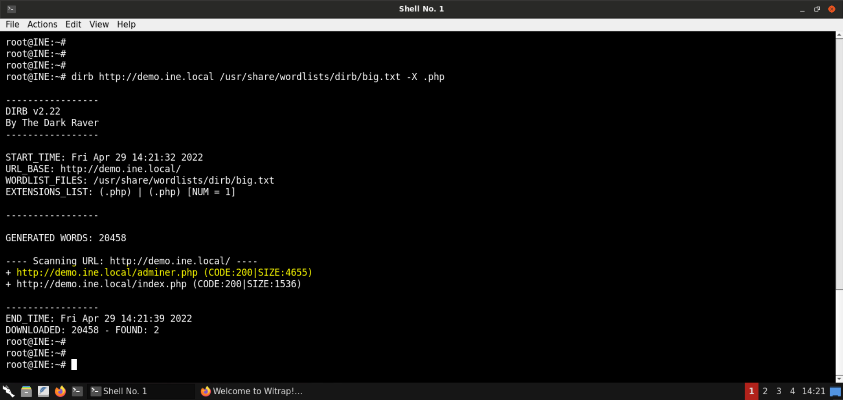Image resolution: width=843 pixels, height=400 pixels.
Task: Click the Shell No. 1 taskbar entry icon
Action: click(x=96, y=391)
